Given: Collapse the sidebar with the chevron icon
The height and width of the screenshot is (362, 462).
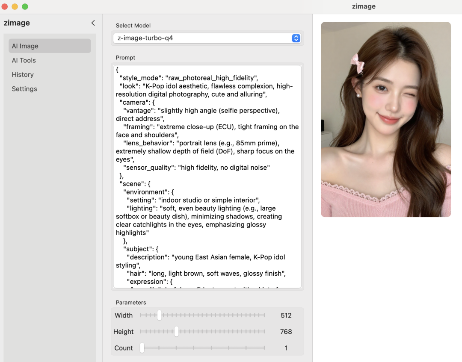Looking at the screenshot, I should click(93, 23).
